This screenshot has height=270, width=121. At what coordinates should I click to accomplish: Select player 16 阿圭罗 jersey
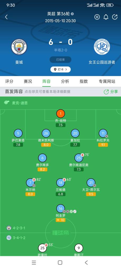pyautogui.click(x=60, y=208)
